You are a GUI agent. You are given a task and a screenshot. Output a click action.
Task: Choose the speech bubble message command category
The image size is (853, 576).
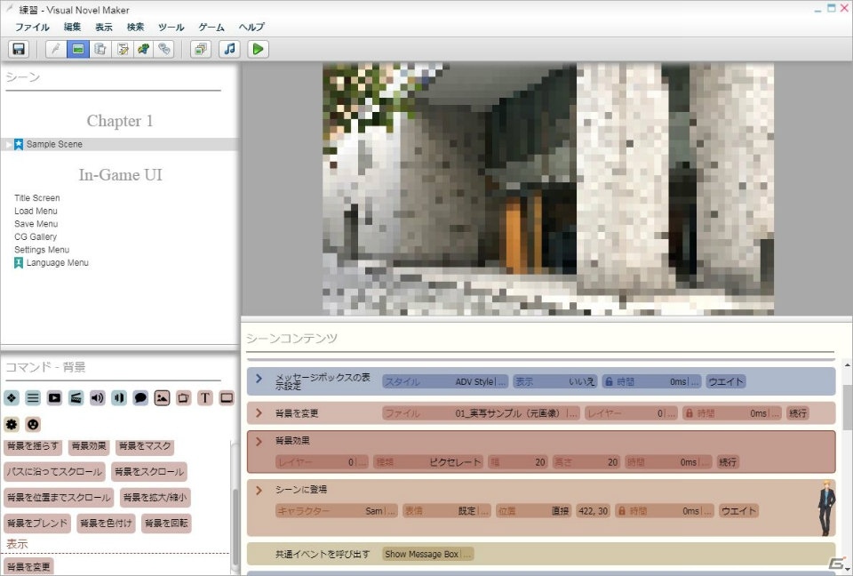(140, 398)
